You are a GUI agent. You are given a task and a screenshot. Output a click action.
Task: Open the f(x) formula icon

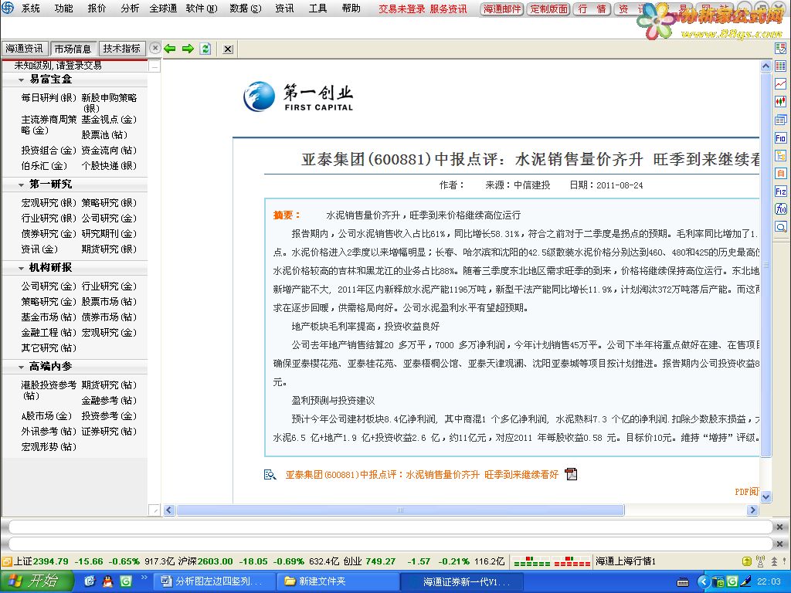(x=780, y=208)
